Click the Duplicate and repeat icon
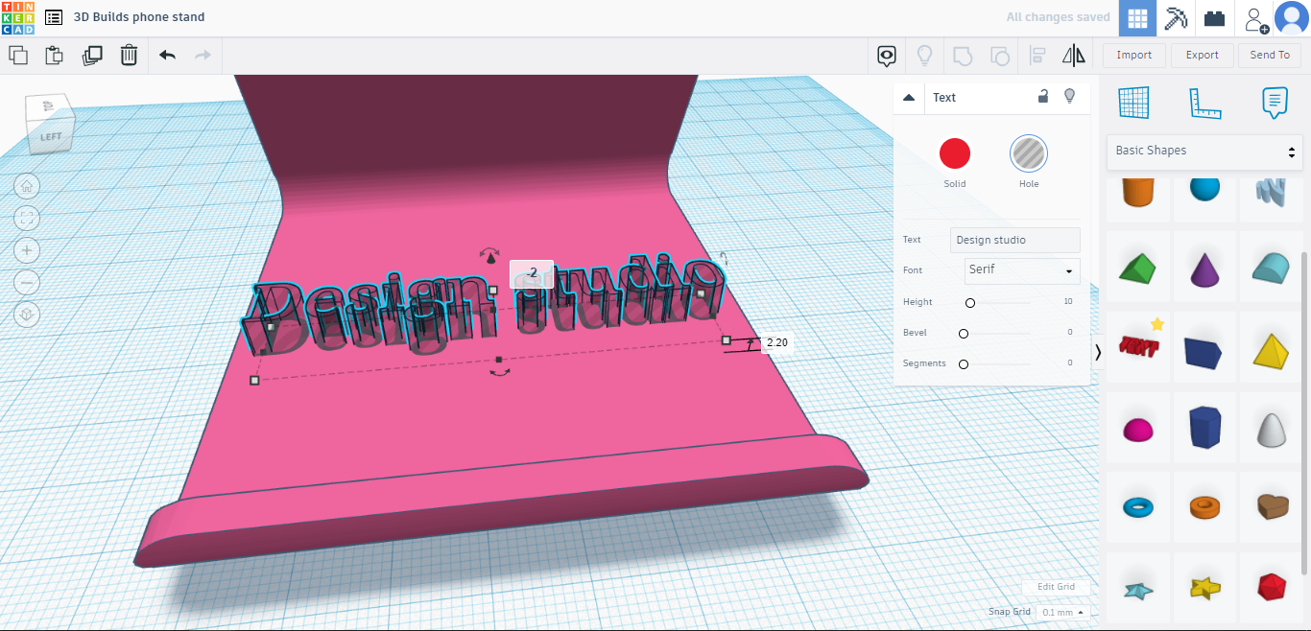The height and width of the screenshot is (631, 1311). 92,56
